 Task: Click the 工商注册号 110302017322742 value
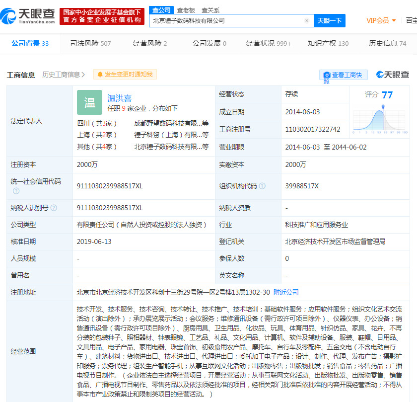click(x=313, y=129)
